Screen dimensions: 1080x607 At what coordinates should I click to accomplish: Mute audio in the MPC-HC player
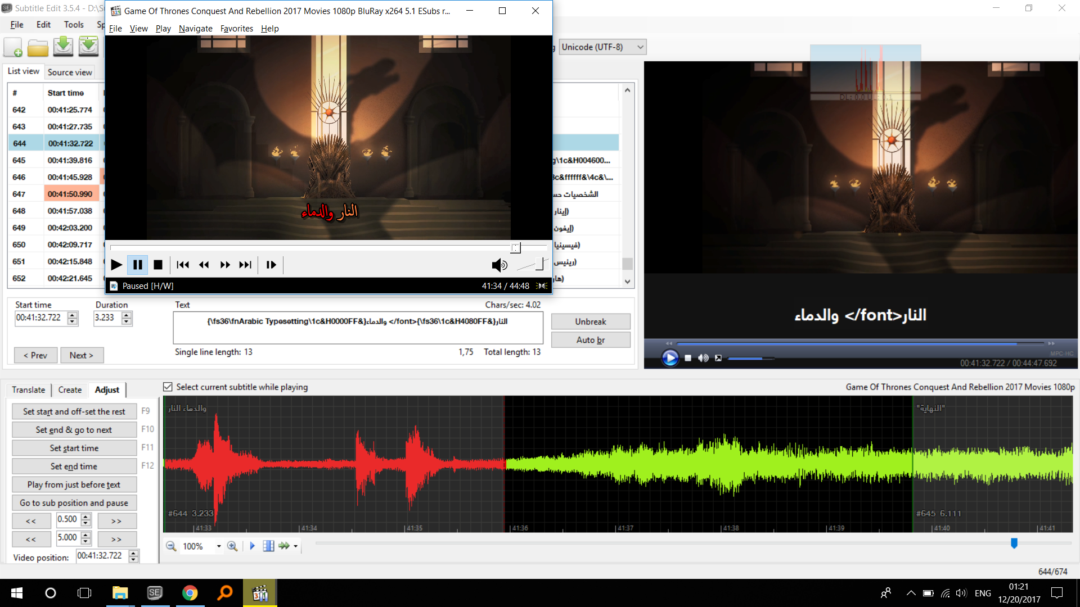pos(703,358)
